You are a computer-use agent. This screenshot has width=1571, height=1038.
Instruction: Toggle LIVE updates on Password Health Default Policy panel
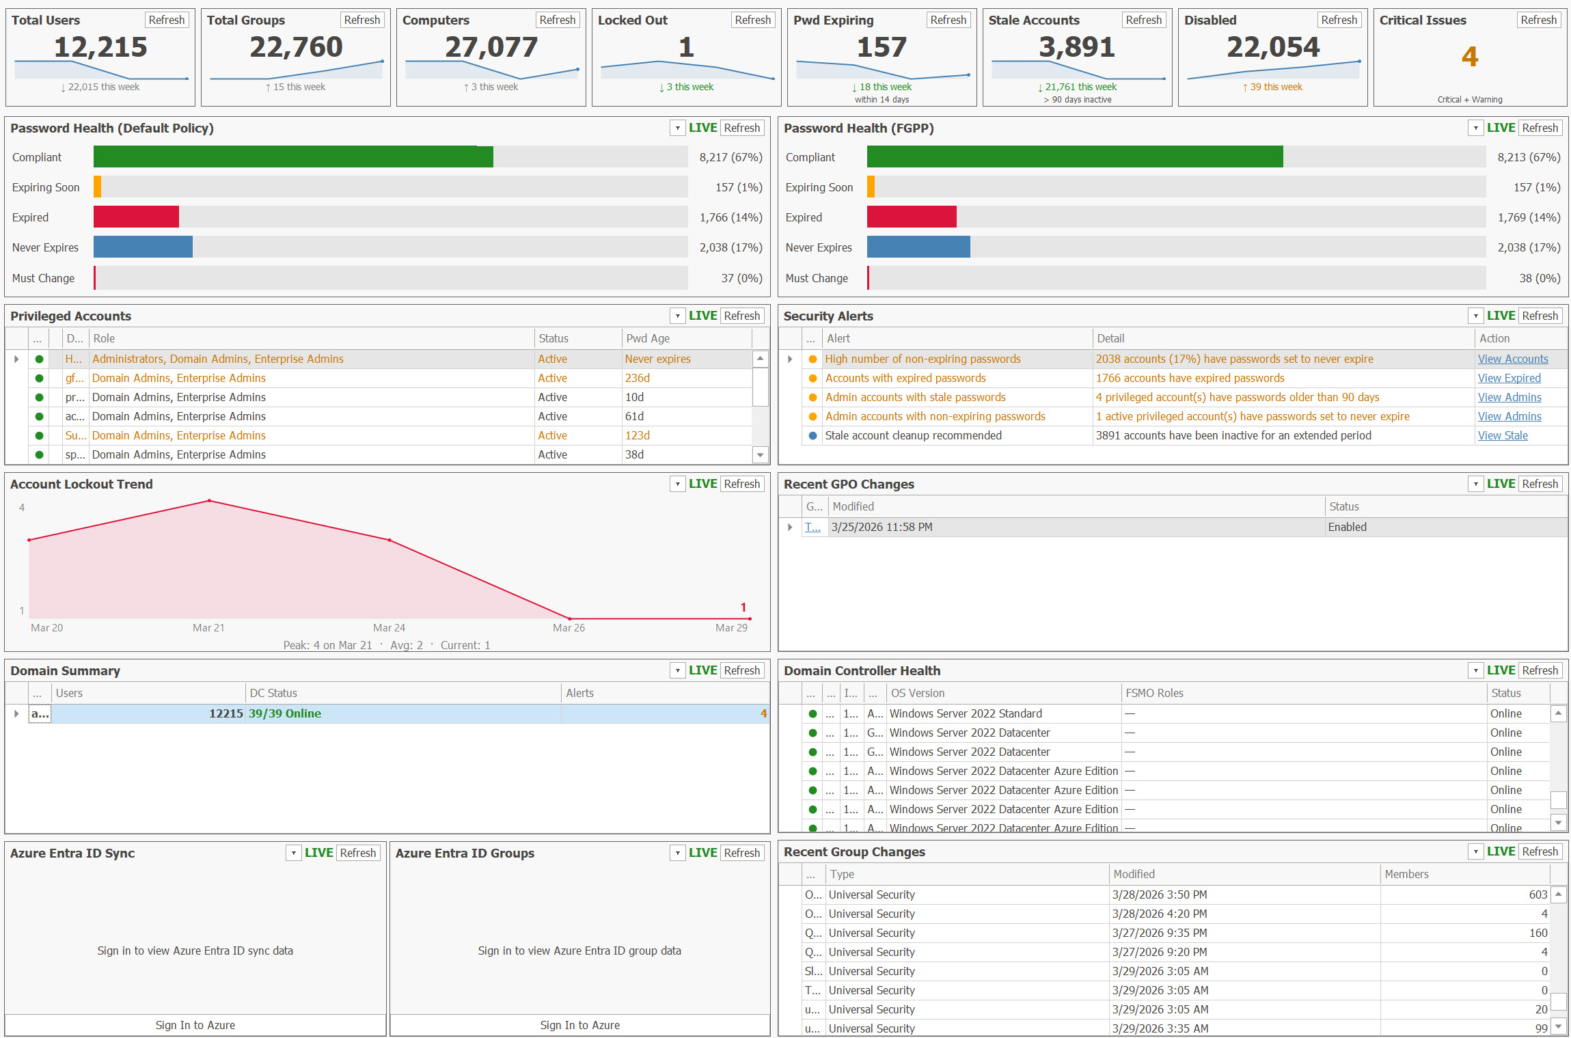coord(702,127)
